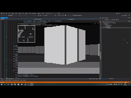Click the editor vertical scrollbar thumb
The image size is (131, 98).
tap(100, 56)
